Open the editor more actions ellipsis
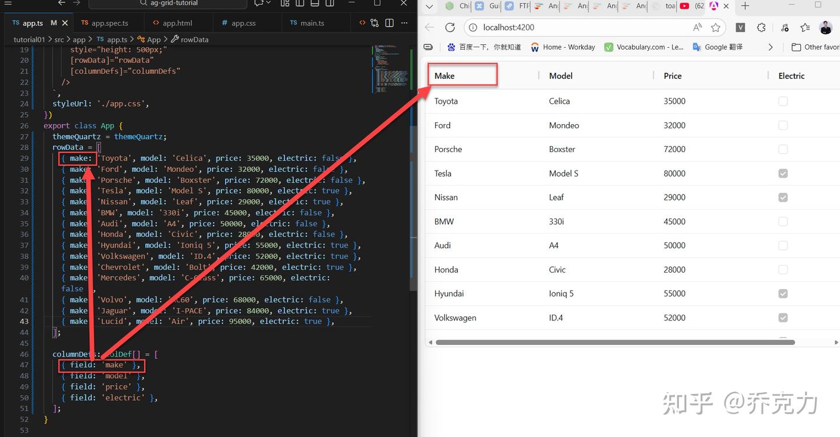Screen dimensions: 840x437 click(404, 23)
